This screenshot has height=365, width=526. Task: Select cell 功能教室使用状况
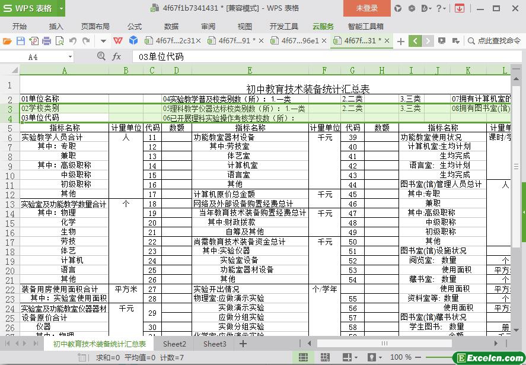442,137
